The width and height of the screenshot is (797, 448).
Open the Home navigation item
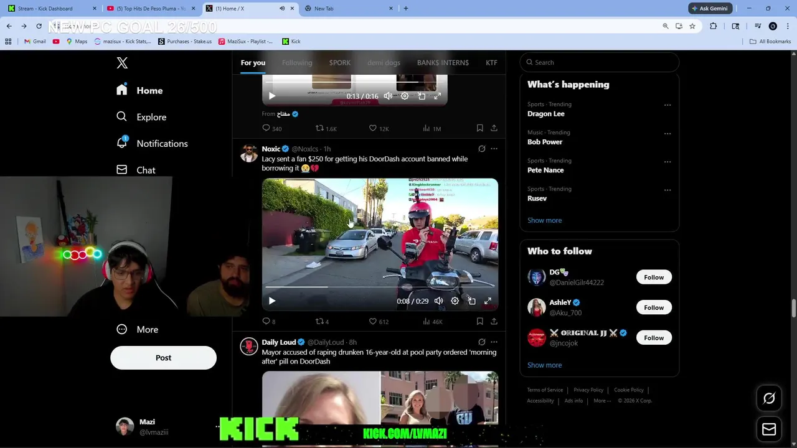[x=139, y=90]
